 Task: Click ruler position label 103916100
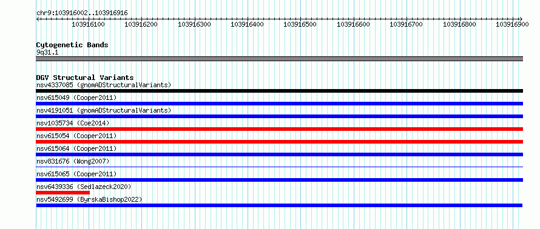coord(88,24)
